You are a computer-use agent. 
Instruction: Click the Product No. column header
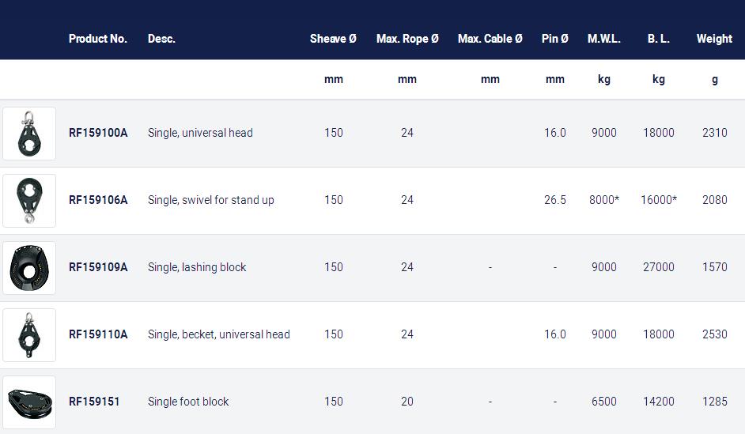[x=98, y=39]
